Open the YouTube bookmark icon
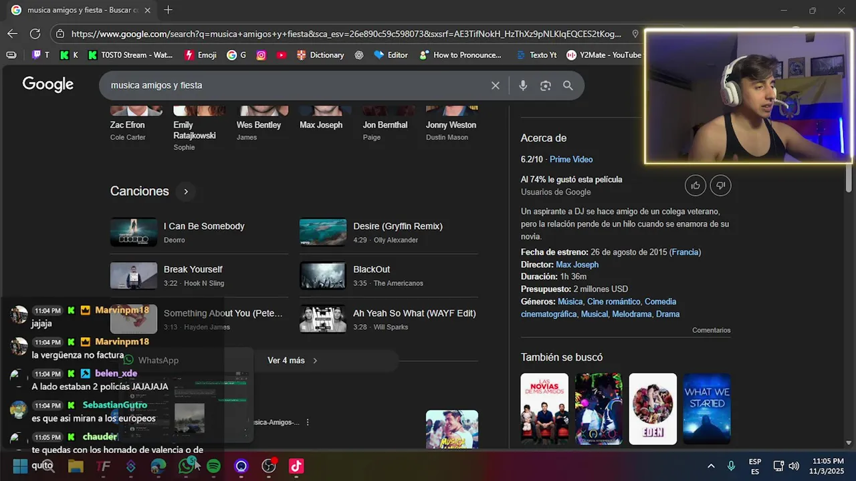 pyautogui.click(x=282, y=55)
